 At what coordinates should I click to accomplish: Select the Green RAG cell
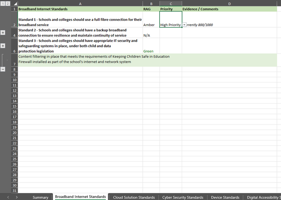(151, 46)
